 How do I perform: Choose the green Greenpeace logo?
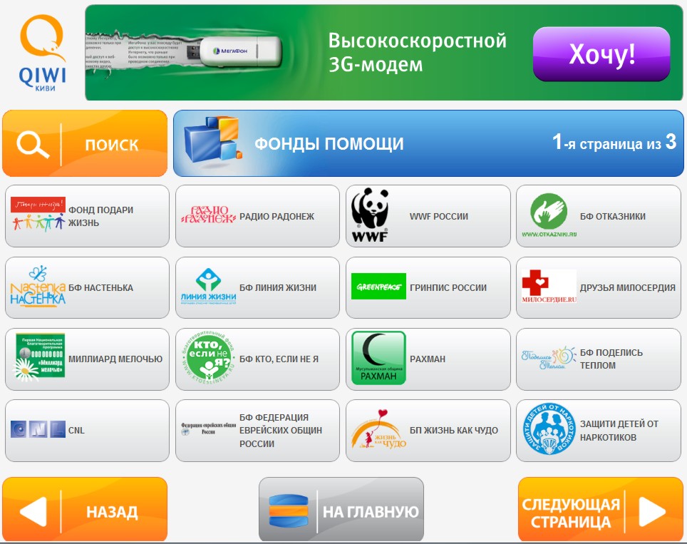(x=378, y=287)
